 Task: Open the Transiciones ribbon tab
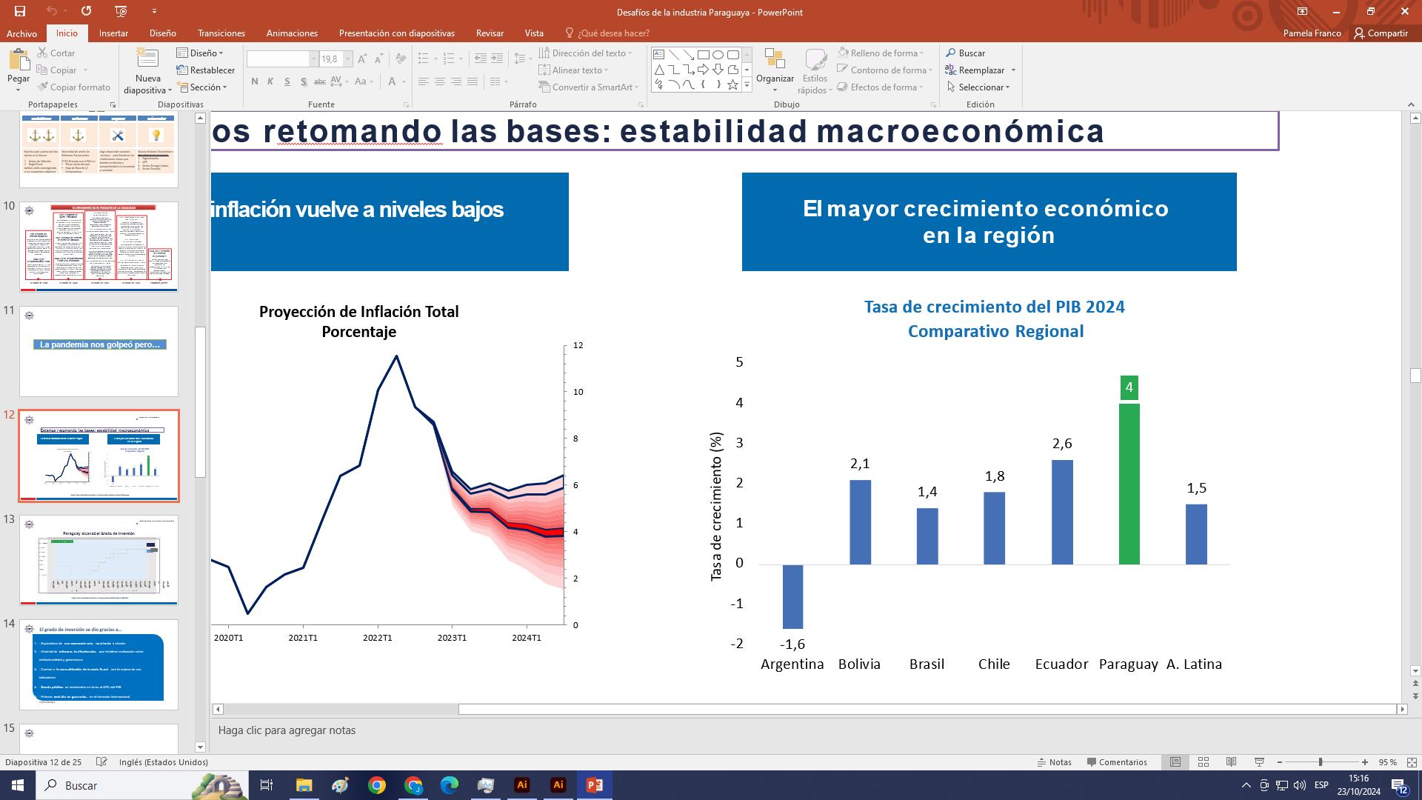[x=221, y=33]
